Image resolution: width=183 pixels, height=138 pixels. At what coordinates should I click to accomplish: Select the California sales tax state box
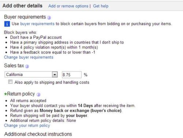(x=31, y=75)
